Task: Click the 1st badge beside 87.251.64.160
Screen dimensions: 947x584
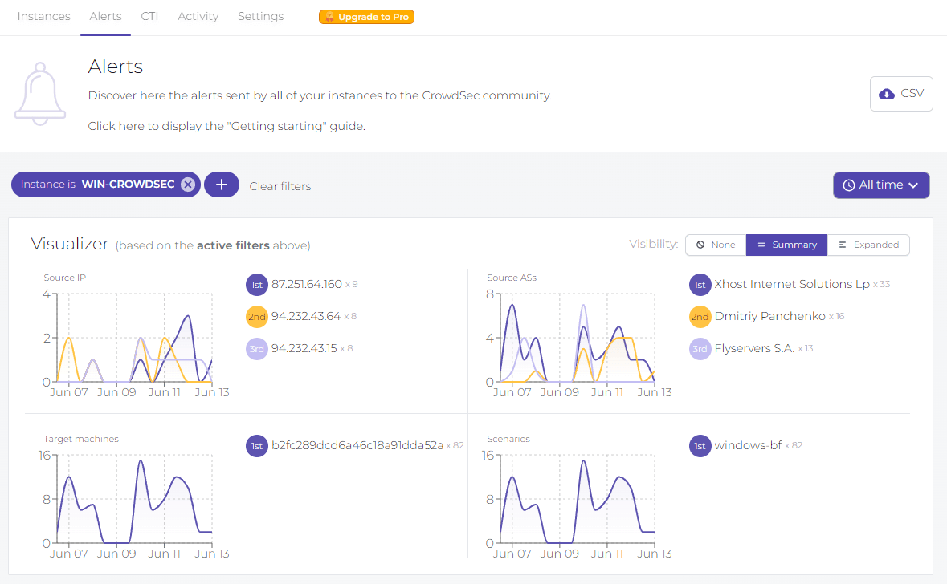Action: point(256,285)
